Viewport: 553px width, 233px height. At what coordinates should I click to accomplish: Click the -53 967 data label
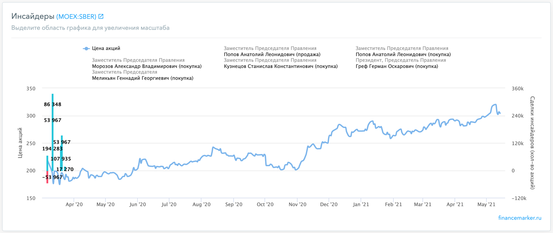coord(52,177)
